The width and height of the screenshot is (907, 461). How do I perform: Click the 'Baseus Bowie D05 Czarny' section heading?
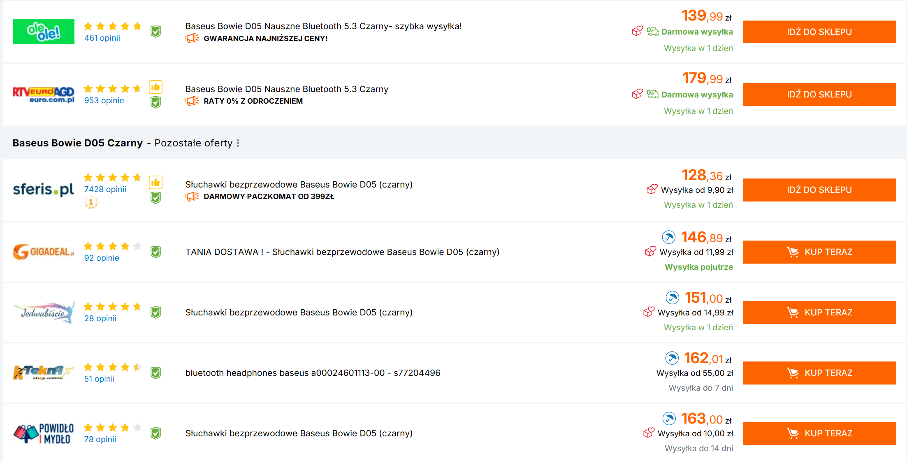(77, 143)
